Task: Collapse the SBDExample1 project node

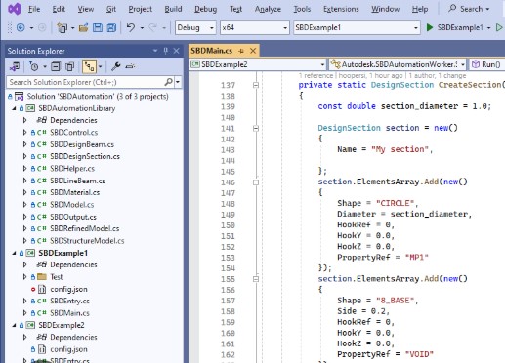Action: tap(14, 253)
